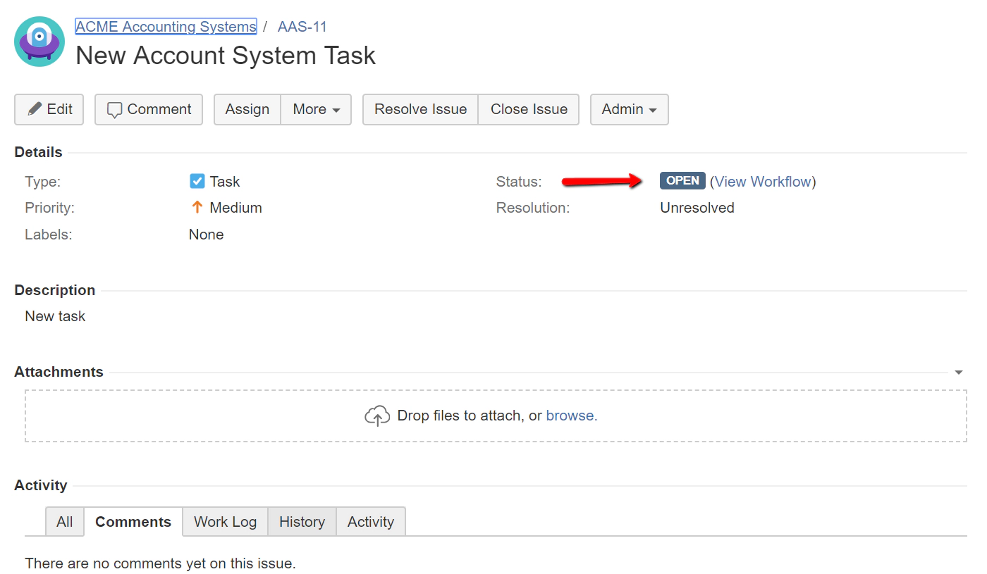Click the ACME project avatar icon
Viewport: 987px width, 574px height.
[39, 41]
